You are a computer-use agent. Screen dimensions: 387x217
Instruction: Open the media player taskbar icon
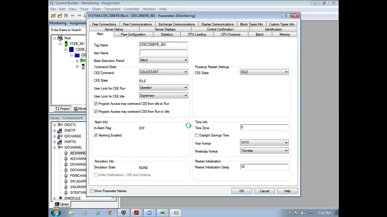point(84,213)
